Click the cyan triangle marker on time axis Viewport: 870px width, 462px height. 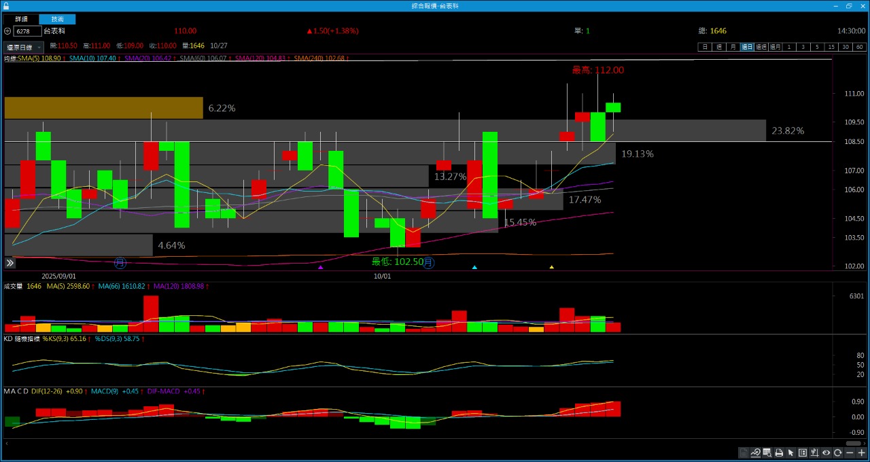coord(474,268)
